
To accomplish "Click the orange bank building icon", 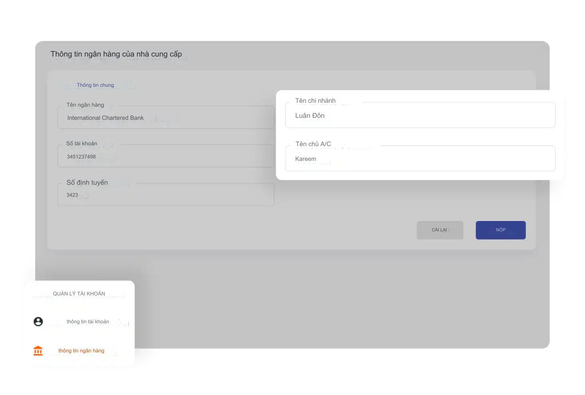I will pyautogui.click(x=38, y=351).
